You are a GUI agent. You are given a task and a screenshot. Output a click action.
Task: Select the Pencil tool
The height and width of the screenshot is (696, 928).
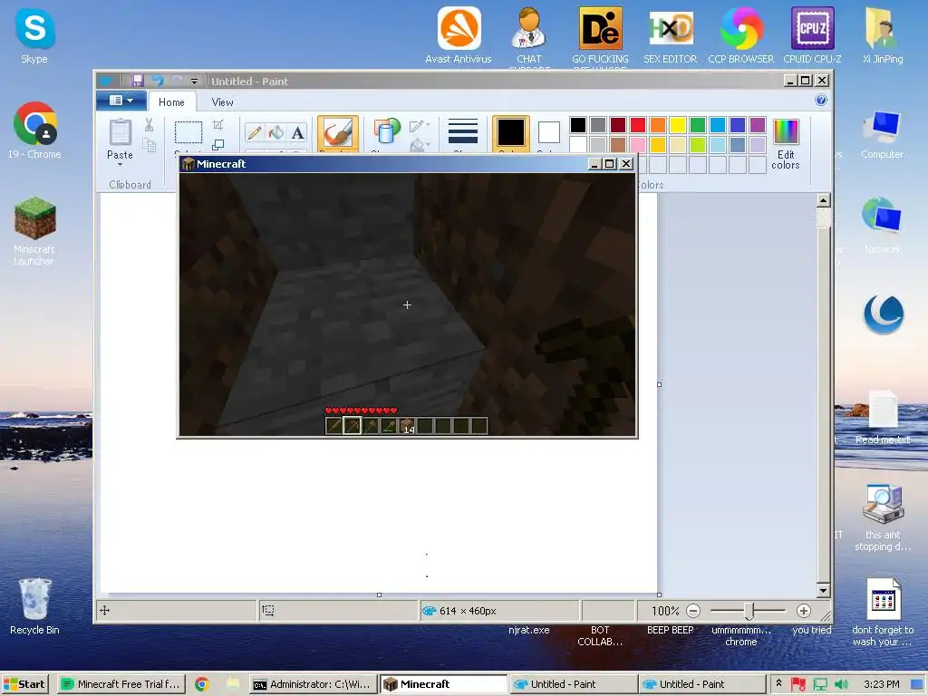(x=255, y=132)
